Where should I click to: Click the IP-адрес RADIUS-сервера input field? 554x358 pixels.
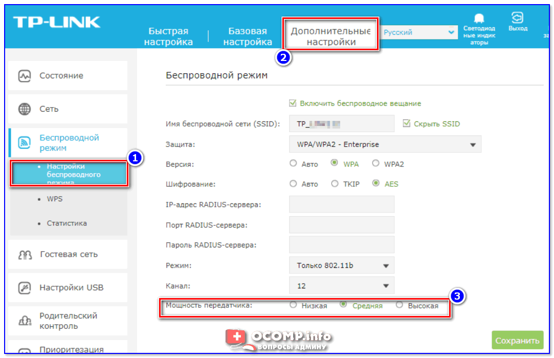point(341,204)
